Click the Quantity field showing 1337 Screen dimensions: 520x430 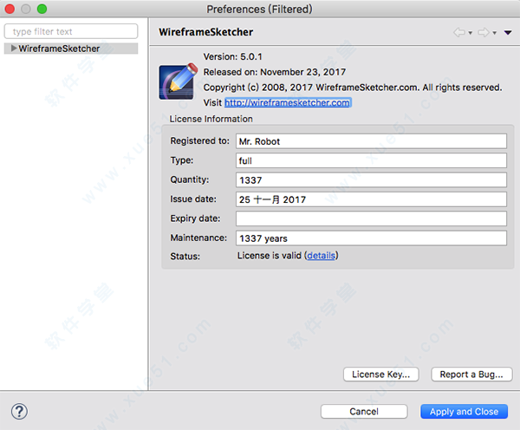(371, 180)
